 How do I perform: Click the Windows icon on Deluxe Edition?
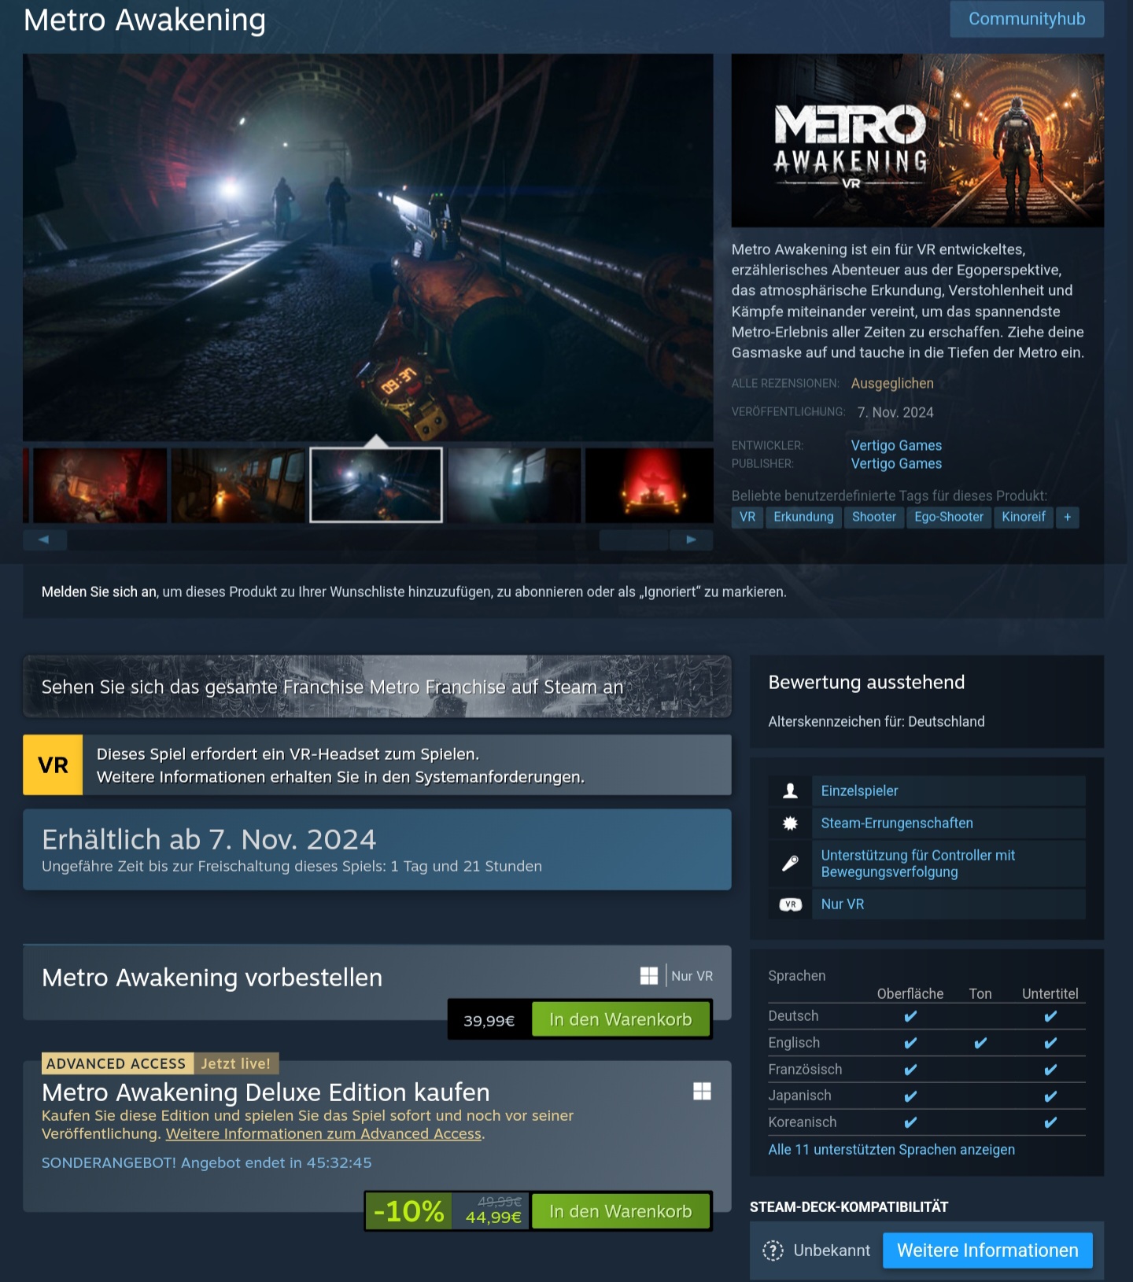[x=702, y=1091]
